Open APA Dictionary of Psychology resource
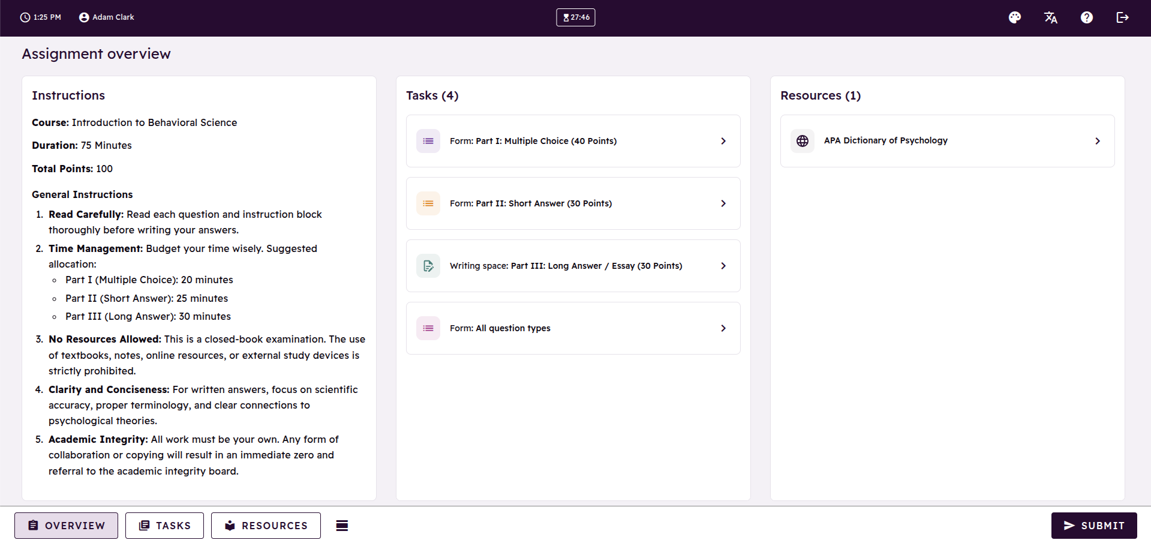This screenshot has height=543, width=1151. (948, 141)
